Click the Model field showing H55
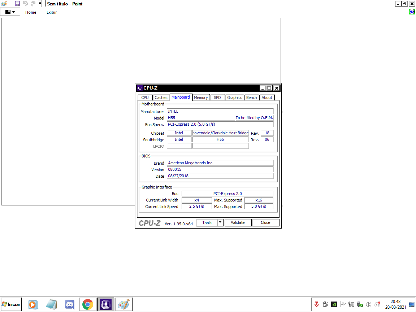The width and height of the screenshot is (416, 312). pyautogui.click(x=201, y=118)
